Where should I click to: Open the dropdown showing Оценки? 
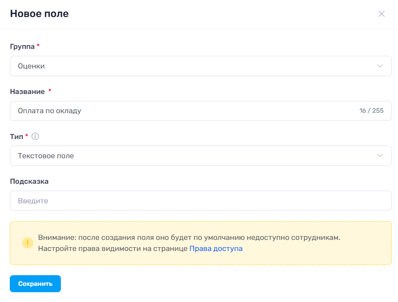[x=200, y=66]
